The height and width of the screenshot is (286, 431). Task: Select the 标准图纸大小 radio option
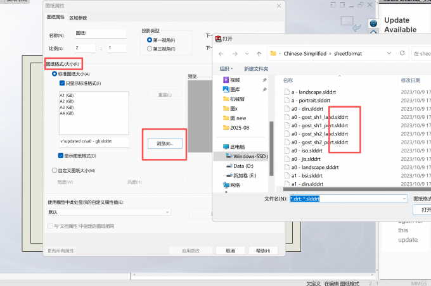click(x=55, y=74)
